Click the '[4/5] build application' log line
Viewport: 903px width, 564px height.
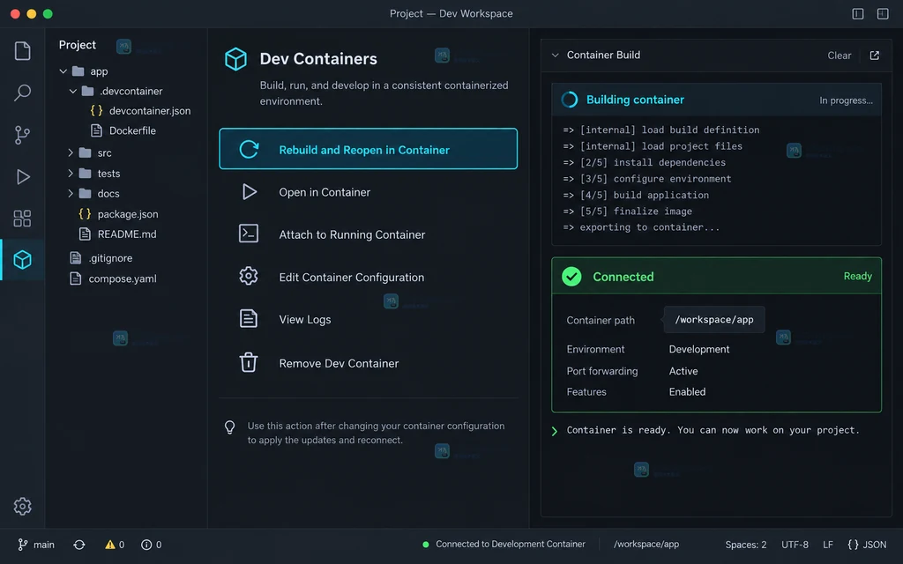[636, 195]
